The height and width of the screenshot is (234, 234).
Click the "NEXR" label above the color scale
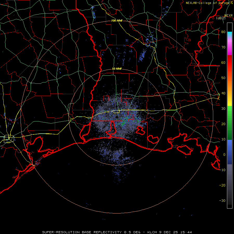(229, 16)
